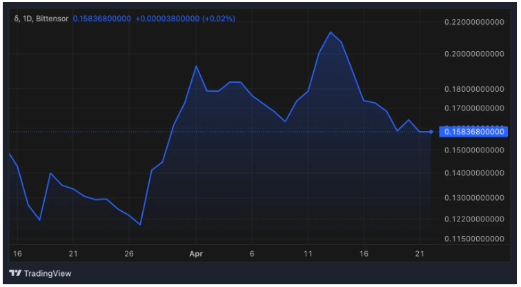The image size is (521, 287).
Task: Click the lowest trough of the price line
Action: coord(140,224)
